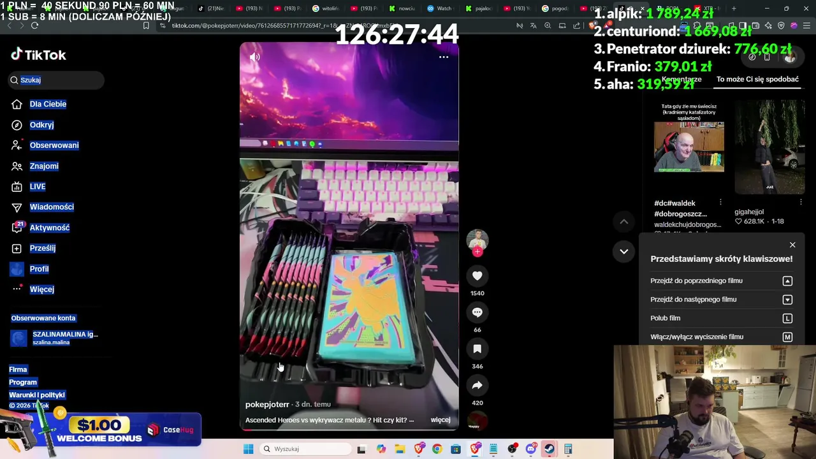Go to next video with down chevron
The height and width of the screenshot is (459, 816).
624,251
